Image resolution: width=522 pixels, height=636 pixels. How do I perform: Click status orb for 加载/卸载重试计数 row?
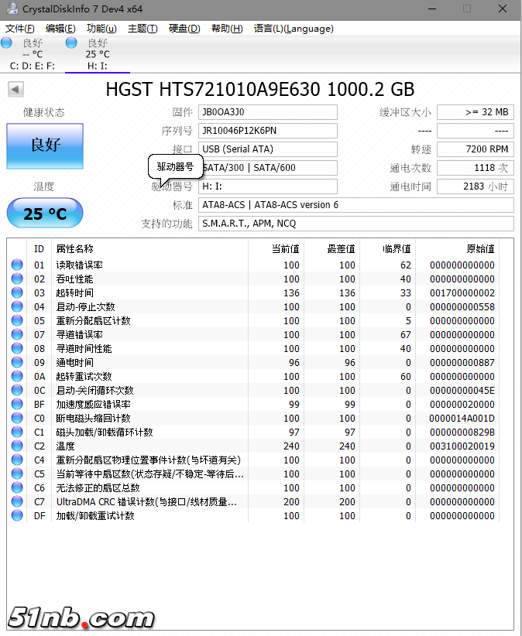(17, 516)
